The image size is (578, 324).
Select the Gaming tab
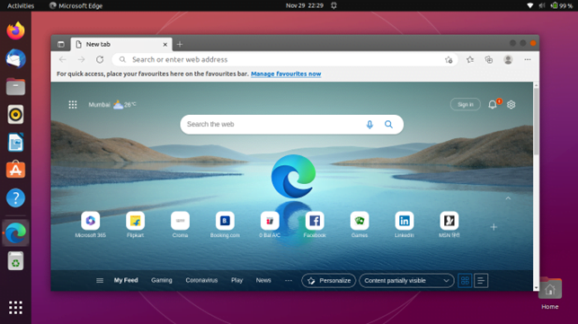[x=162, y=280]
